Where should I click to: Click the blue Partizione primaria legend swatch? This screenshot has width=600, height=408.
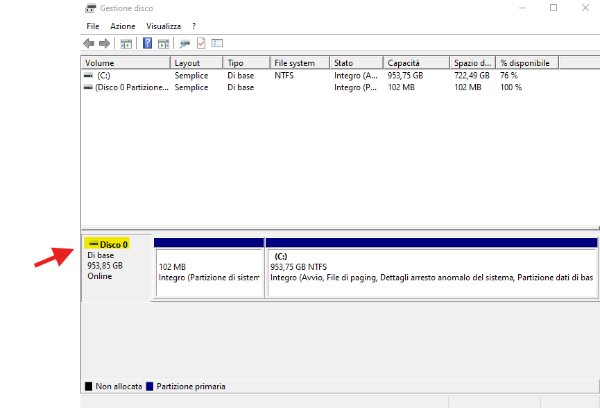pyautogui.click(x=150, y=386)
